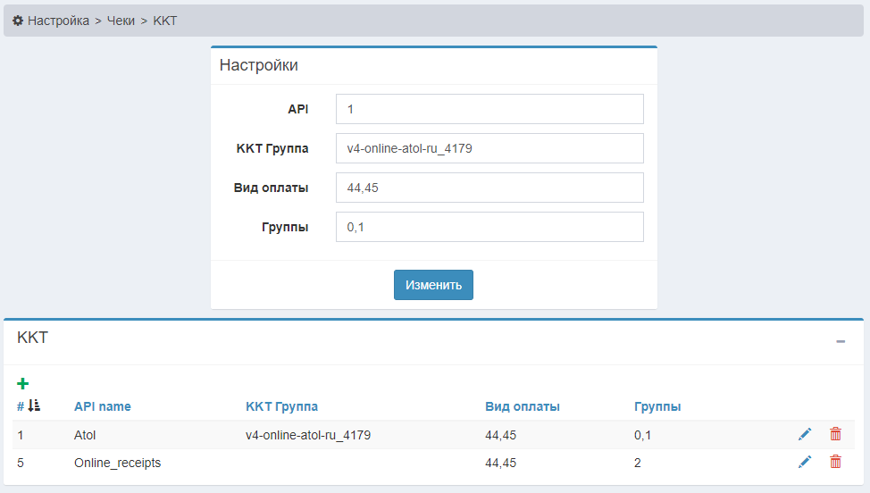The width and height of the screenshot is (870, 493).
Task: Click the green plus add KKT icon
Action: 23,384
